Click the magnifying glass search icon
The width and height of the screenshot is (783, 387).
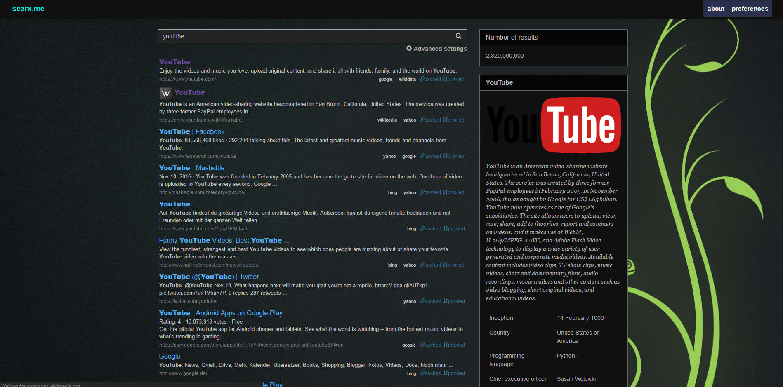click(x=458, y=36)
